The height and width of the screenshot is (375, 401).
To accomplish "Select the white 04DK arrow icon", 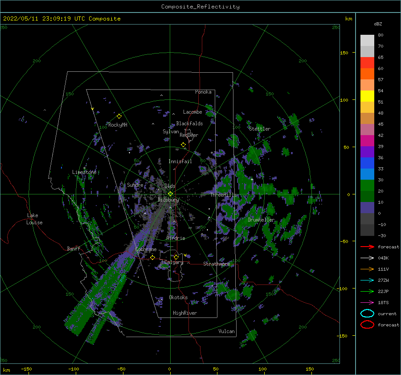I will [367, 258].
